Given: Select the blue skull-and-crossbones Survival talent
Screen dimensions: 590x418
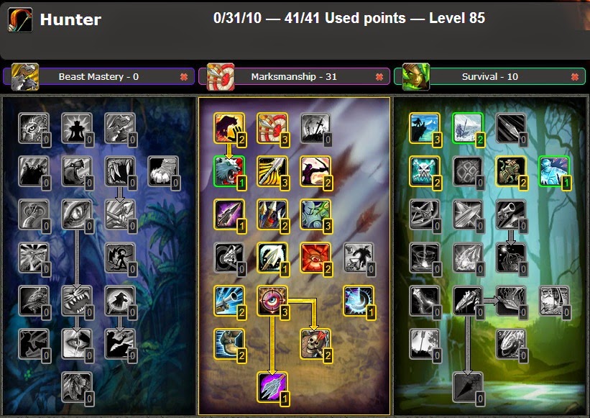Looking at the screenshot, I should [x=425, y=171].
